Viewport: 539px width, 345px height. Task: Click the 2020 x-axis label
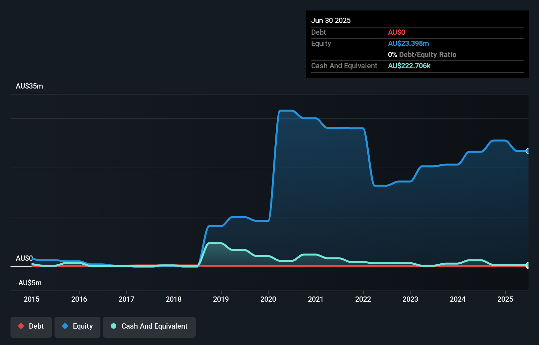click(x=268, y=299)
